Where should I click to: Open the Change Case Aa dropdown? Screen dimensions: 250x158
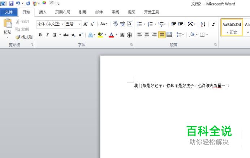point(104,24)
